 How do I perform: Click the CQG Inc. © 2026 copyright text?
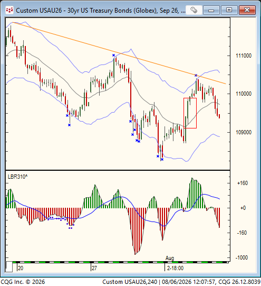[x=23, y=282]
